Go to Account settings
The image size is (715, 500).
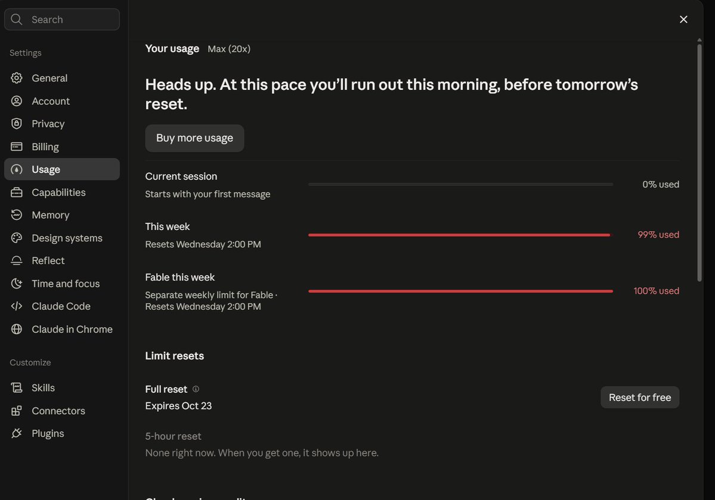point(62,101)
